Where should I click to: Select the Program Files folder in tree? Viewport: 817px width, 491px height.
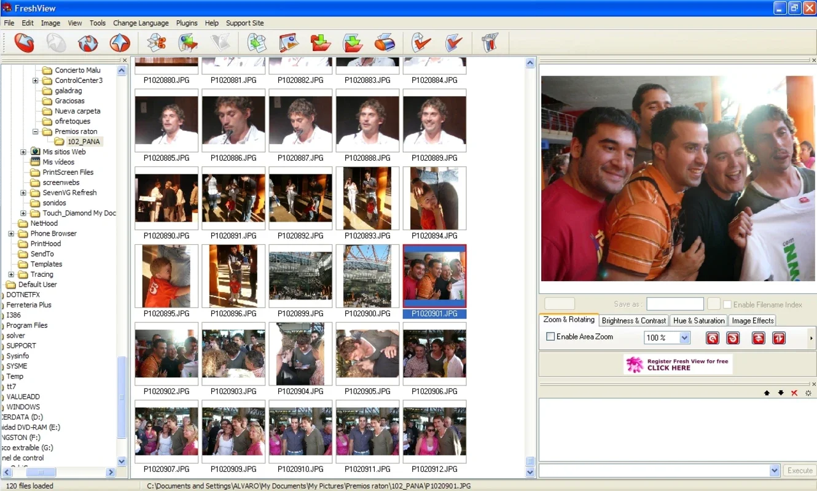pyautogui.click(x=26, y=325)
